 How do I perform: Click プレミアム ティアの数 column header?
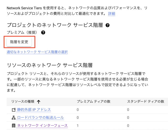pos(94,102)
